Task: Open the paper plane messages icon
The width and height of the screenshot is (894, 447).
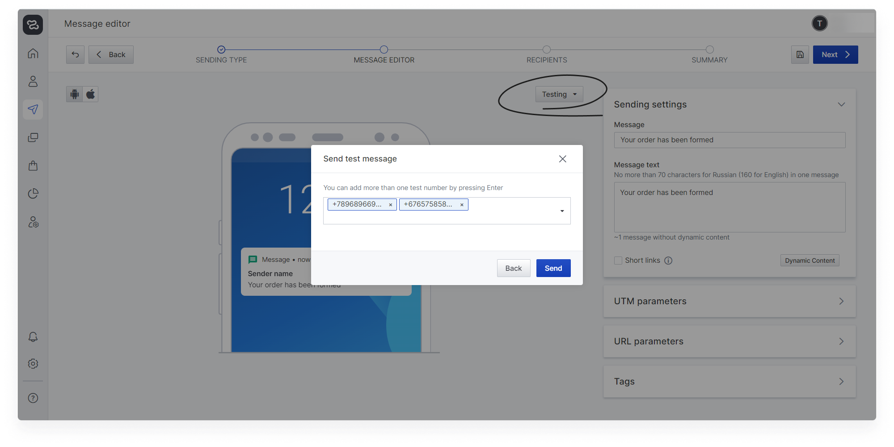Action: pos(33,109)
